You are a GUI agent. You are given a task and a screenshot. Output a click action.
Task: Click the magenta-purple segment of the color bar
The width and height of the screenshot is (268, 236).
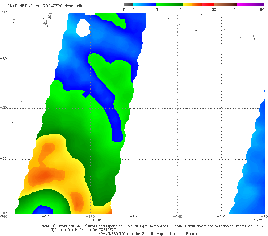(x=251, y=4)
